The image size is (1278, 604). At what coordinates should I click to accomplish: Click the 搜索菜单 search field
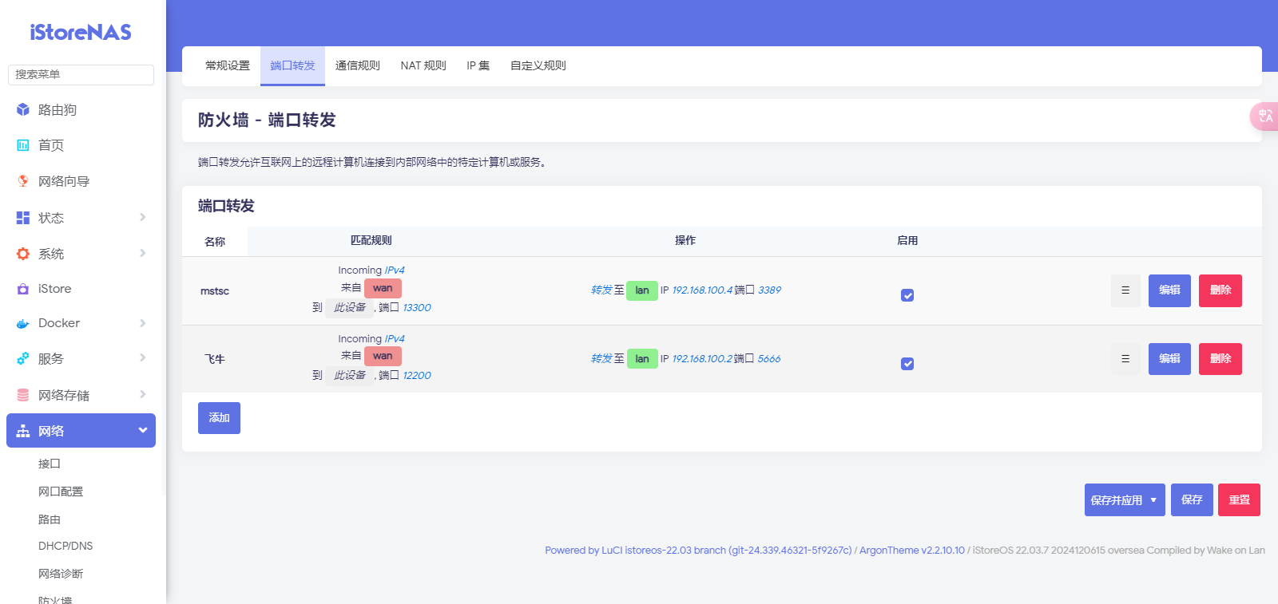[x=81, y=74]
